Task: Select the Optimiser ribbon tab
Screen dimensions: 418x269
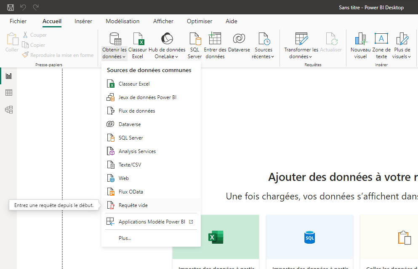Action: (x=200, y=22)
